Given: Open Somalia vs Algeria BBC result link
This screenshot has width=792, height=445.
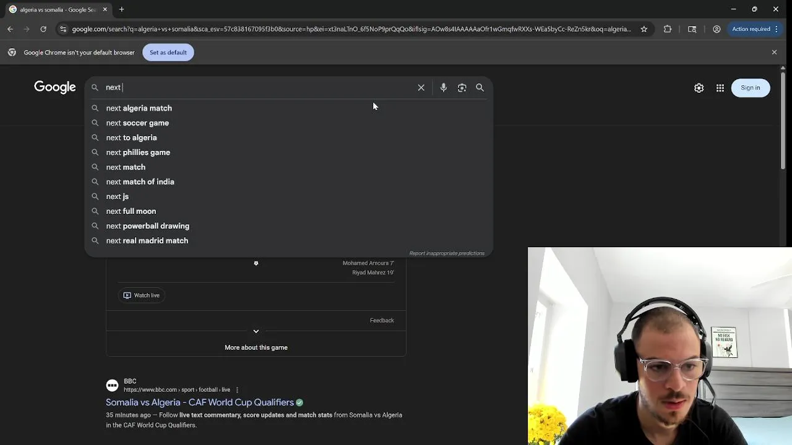Looking at the screenshot, I should coord(200,402).
